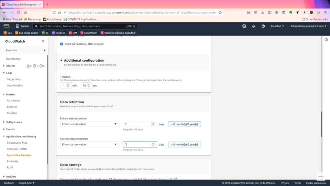The height and width of the screenshot is (186, 330).
Task: Click the AWS logo home icon
Action: click(x=6, y=26)
